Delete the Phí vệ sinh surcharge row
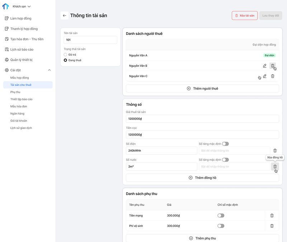287x242 pixels. 272,226
